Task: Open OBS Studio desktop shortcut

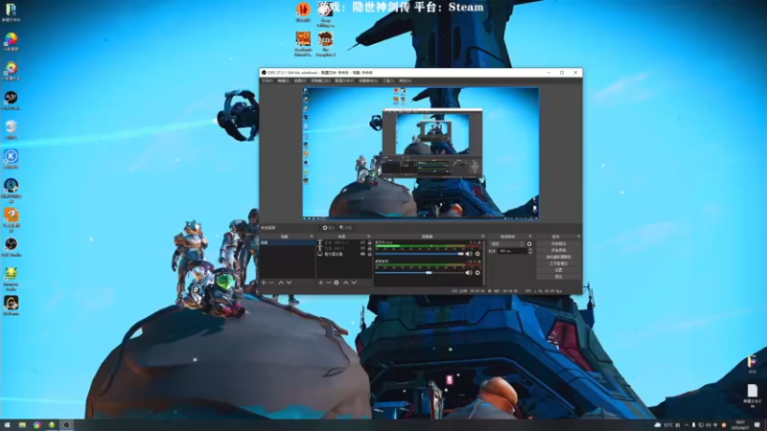Action: click(12, 247)
